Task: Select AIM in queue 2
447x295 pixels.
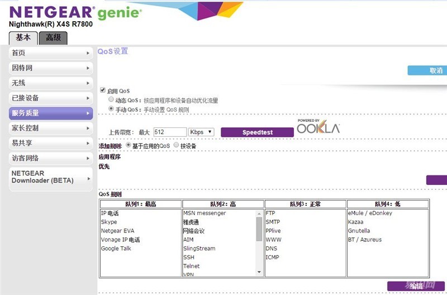Action: [x=188, y=240]
